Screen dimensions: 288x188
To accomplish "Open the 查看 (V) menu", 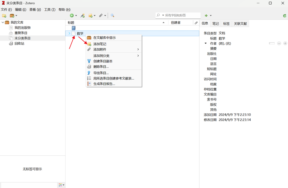I will 35,10.
